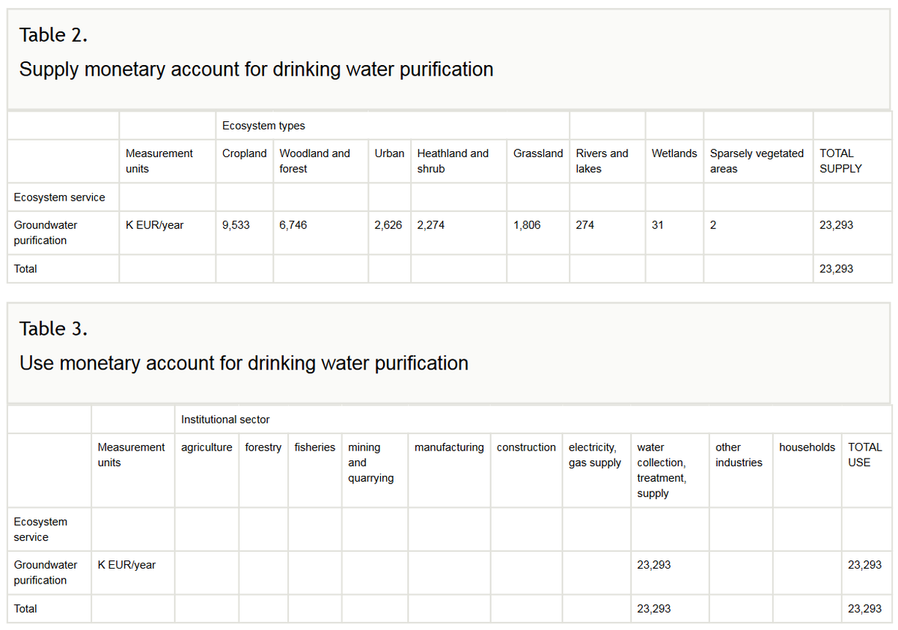The height and width of the screenshot is (630, 898).
Task: Select the TOTAL SUPPLY header cell
Action: click(x=840, y=161)
